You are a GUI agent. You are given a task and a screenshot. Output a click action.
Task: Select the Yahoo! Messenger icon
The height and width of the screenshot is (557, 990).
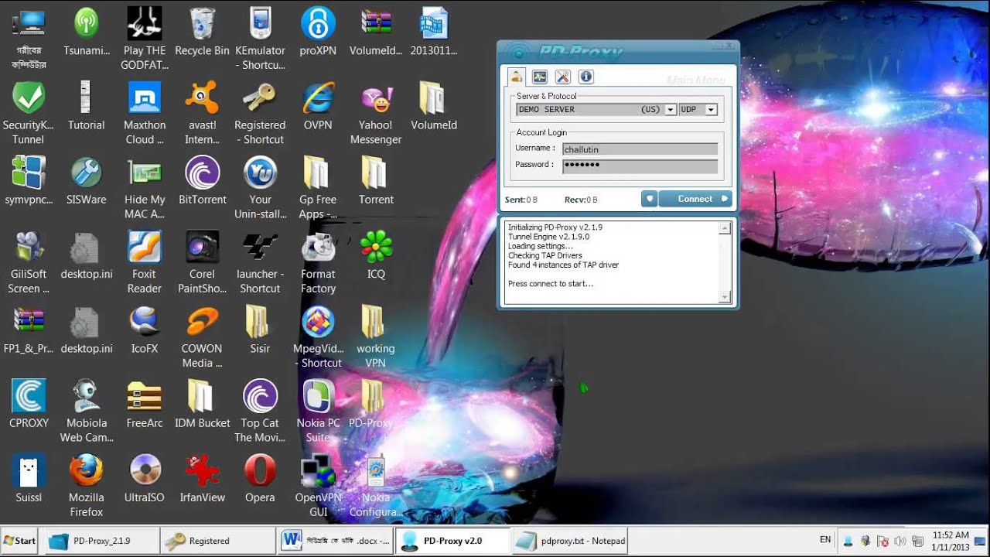(x=376, y=112)
